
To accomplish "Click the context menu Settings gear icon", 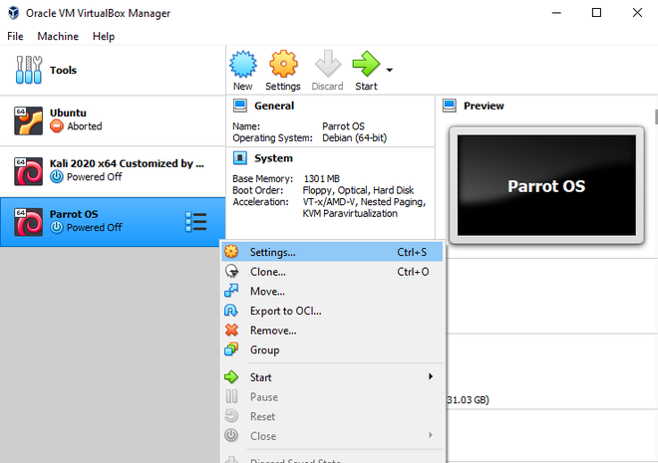I will click(231, 251).
